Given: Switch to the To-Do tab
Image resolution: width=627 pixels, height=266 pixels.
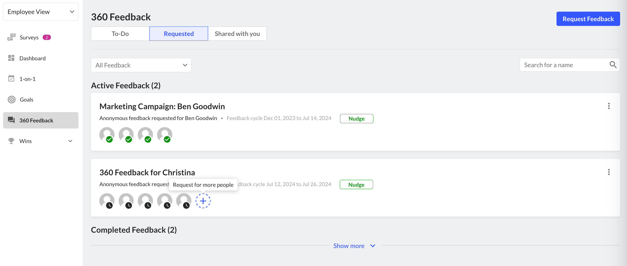Looking at the screenshot, I should (x=120, y=34).
